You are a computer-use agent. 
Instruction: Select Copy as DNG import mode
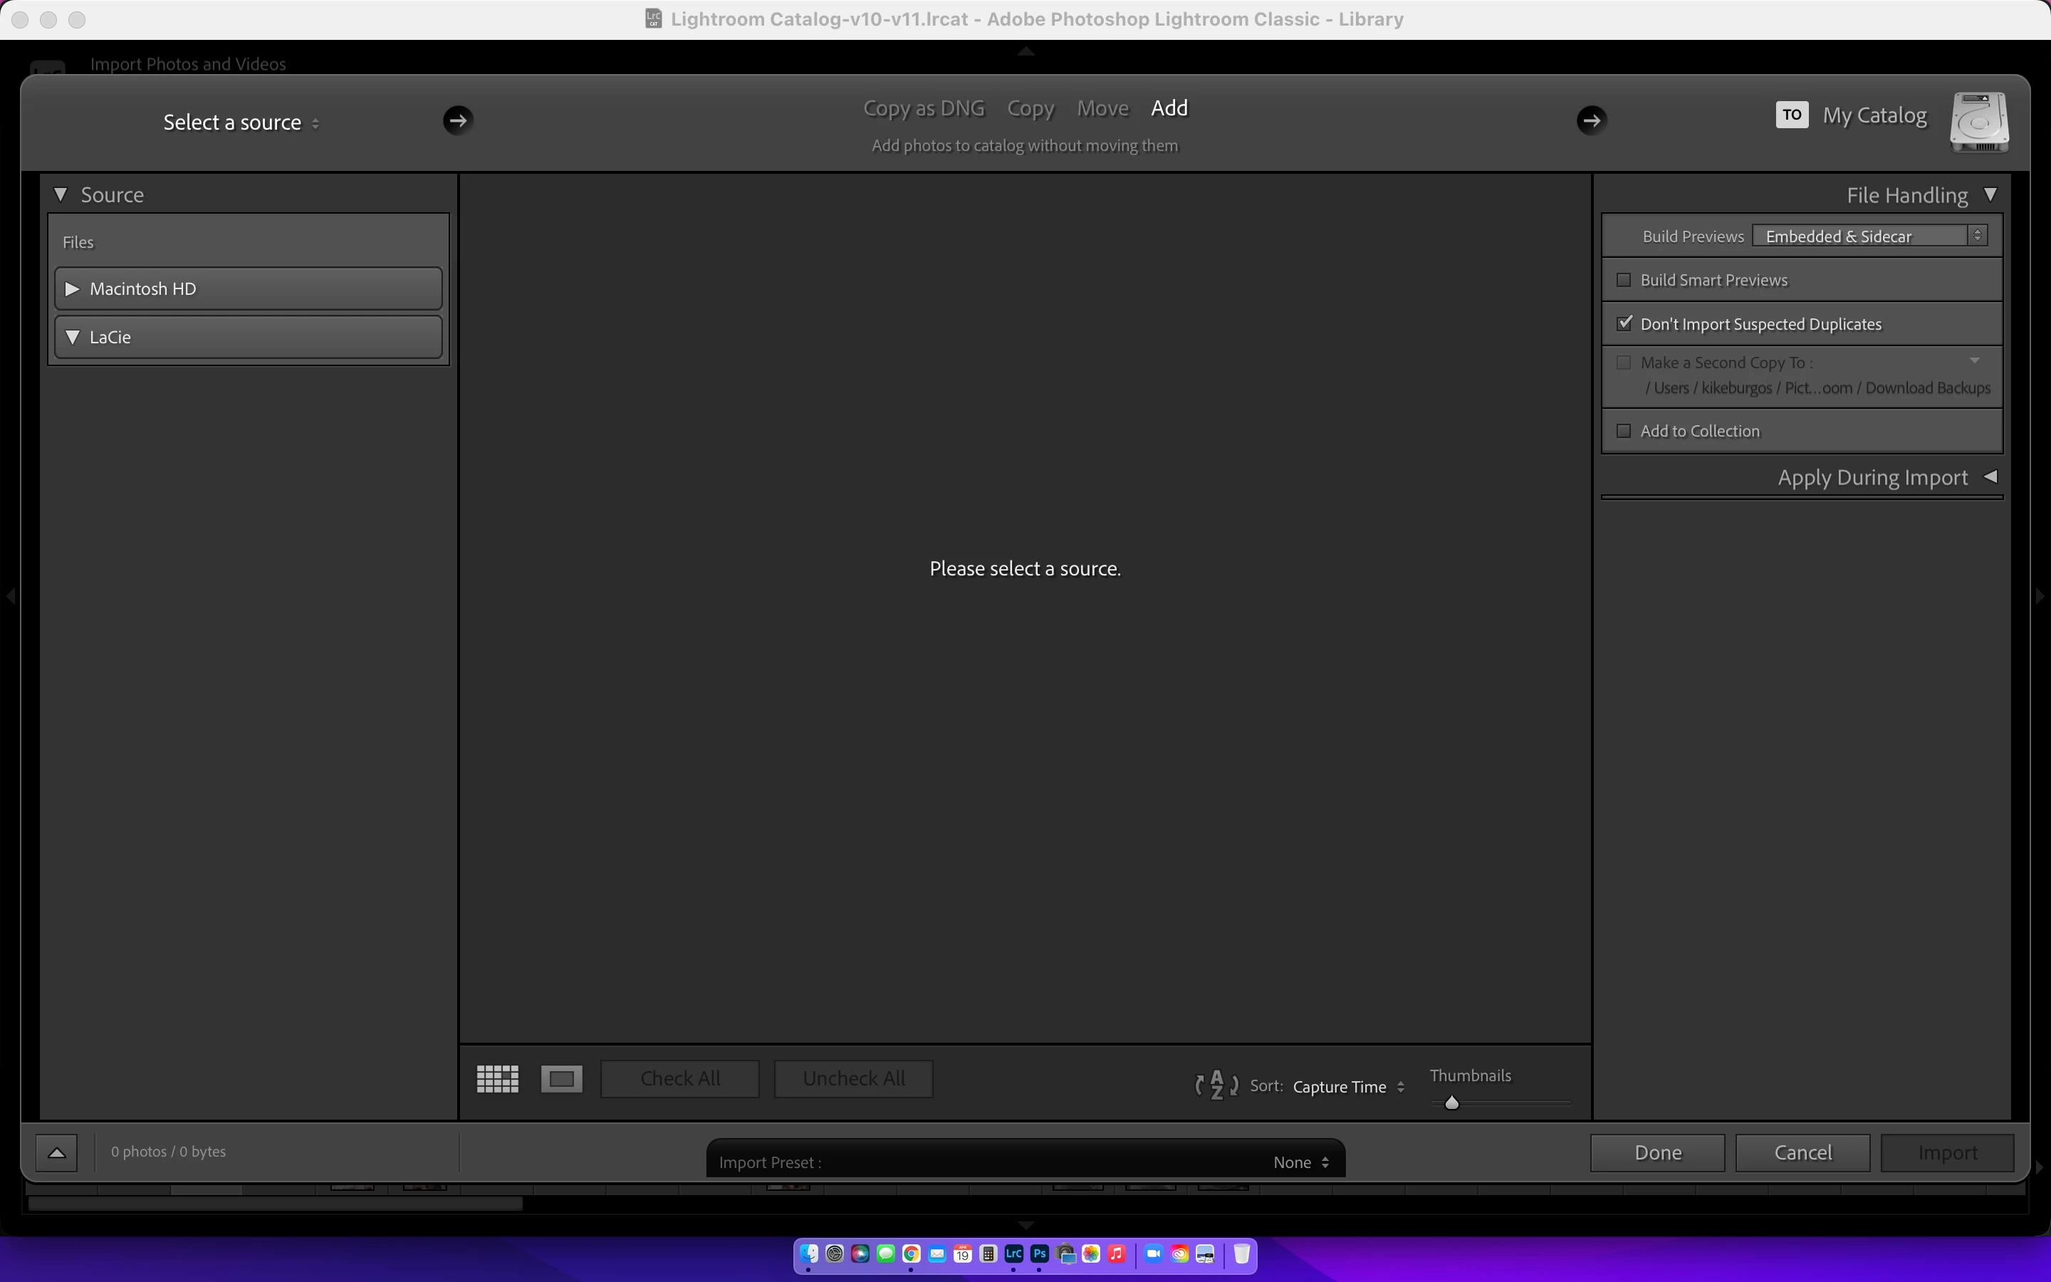(x=923, y=108)
